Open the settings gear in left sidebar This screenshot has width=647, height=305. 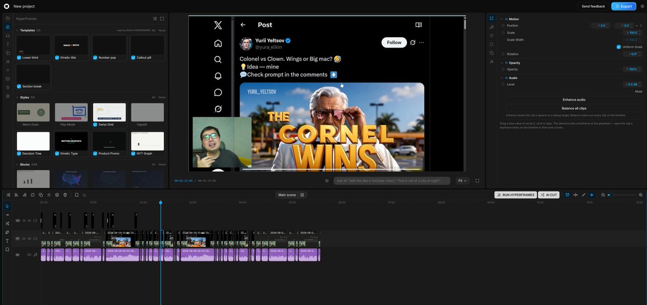[8, 96]
